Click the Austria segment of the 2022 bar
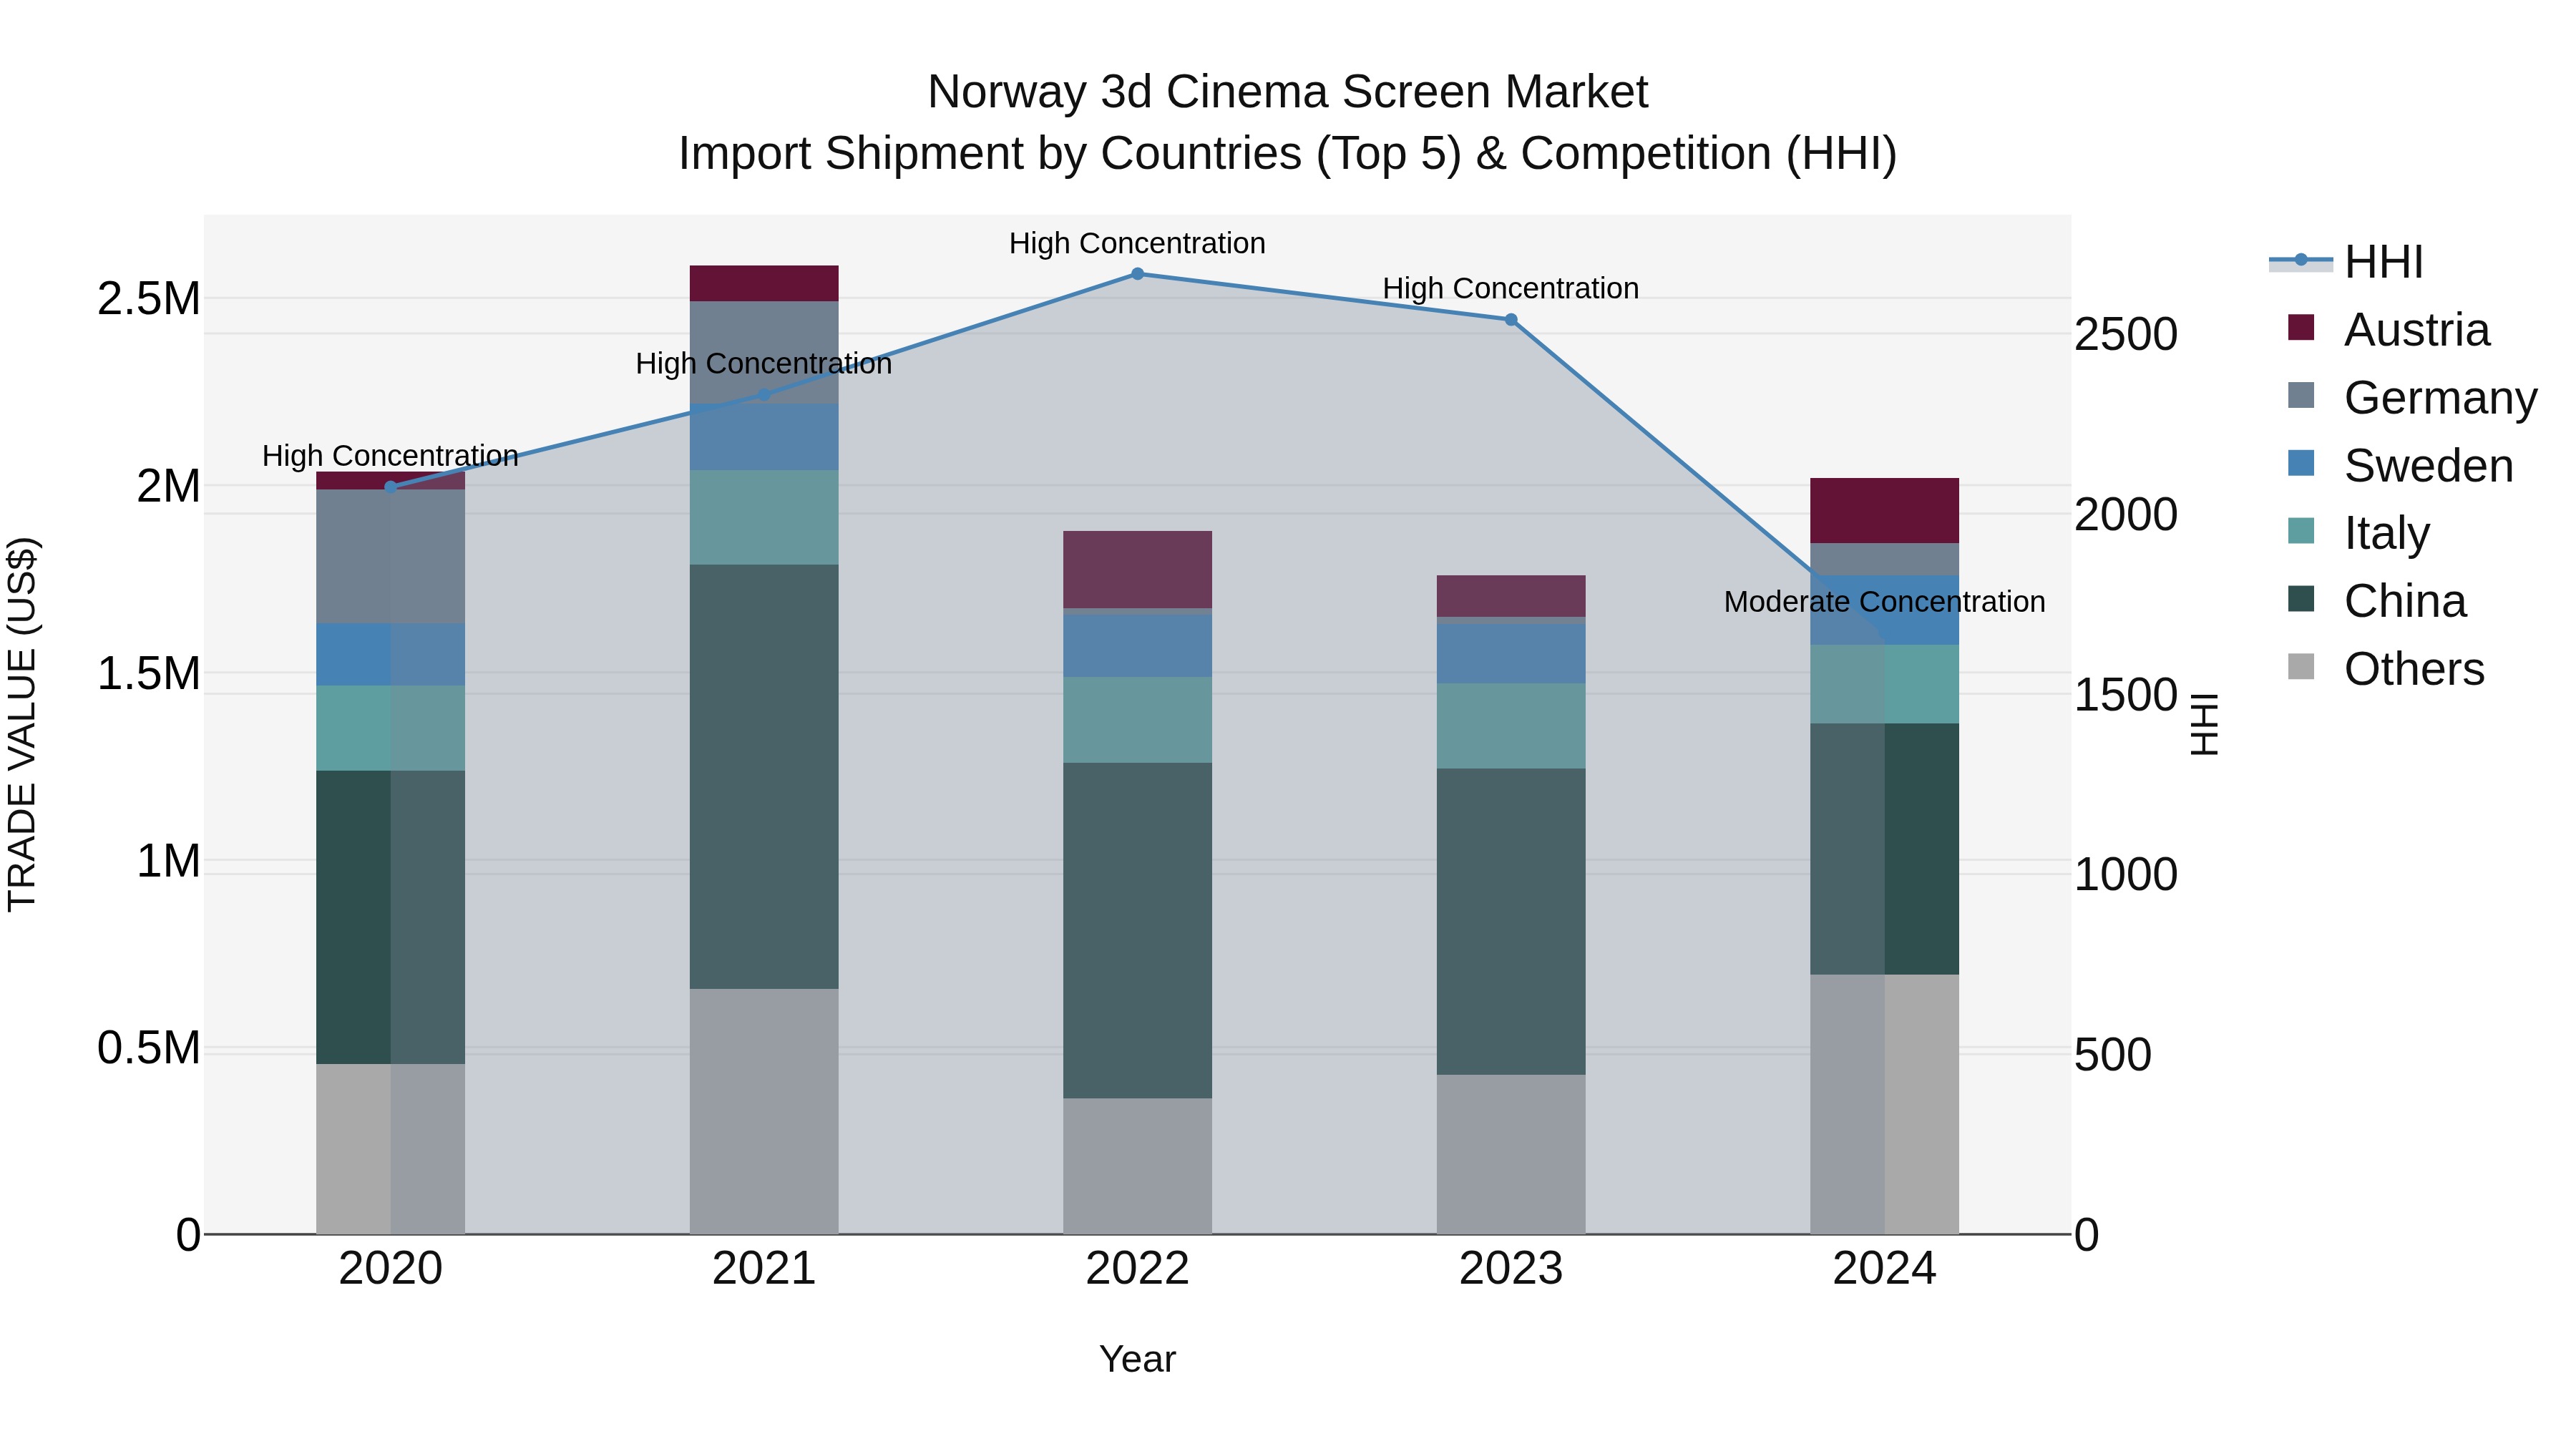The width and height of the screenshot is (2576, 1449). [x=1138, y=570]
